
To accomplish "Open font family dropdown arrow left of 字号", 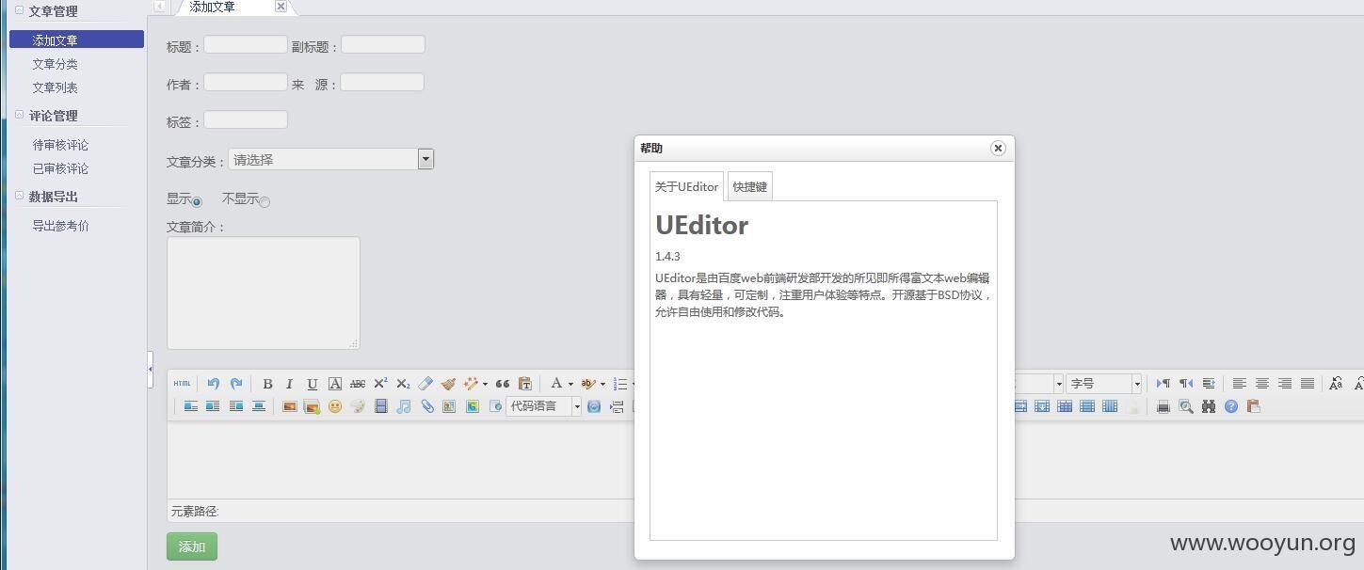I will pyautogui.click(x=1059, y=384).
